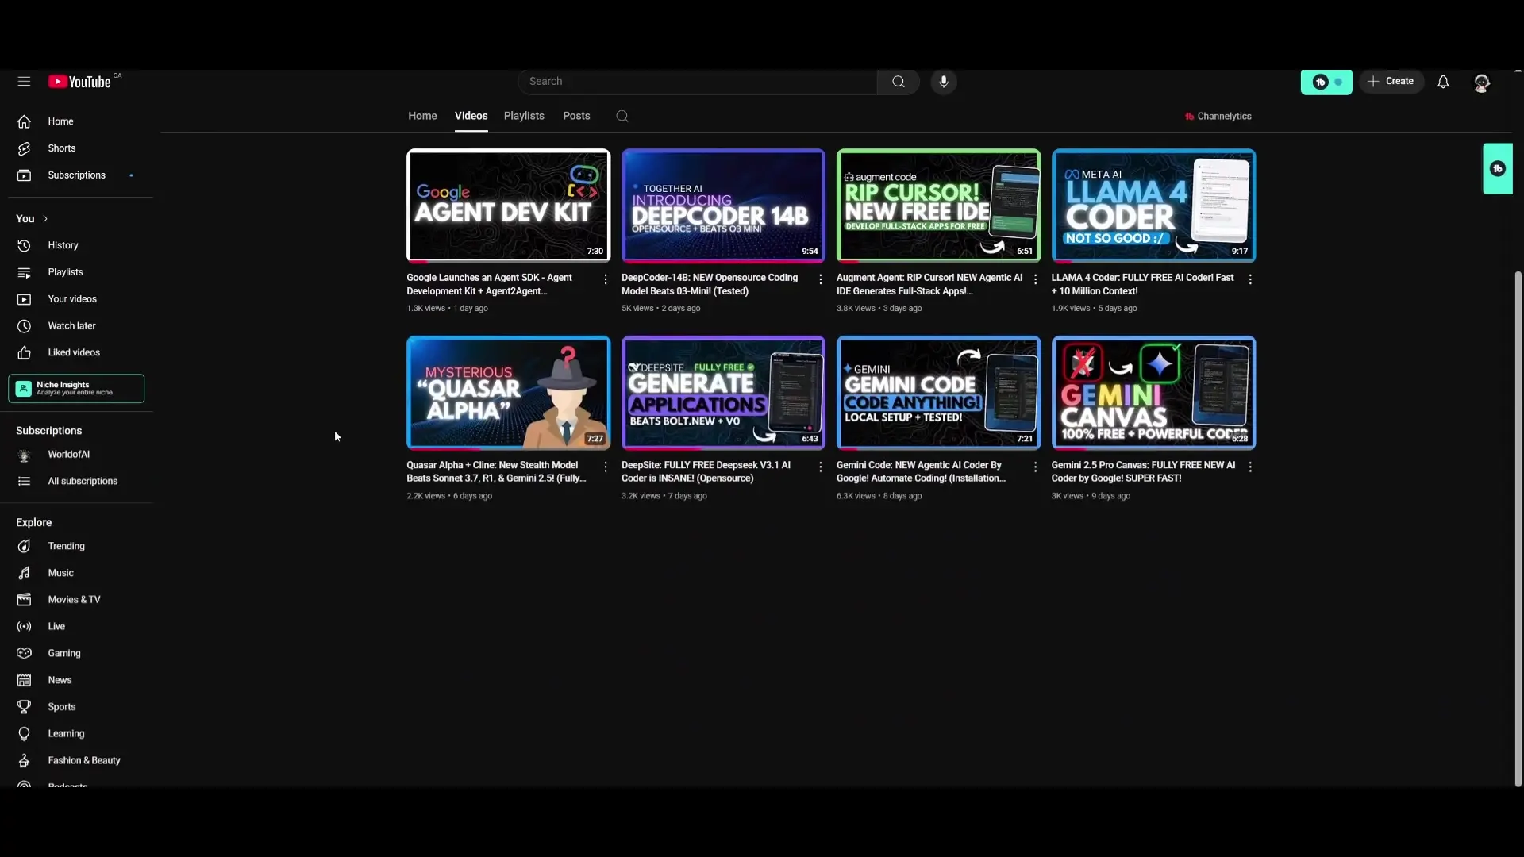Search within channel using magnifier icon
Image resolution: width=1524 pixels, height=857 pixels.
coord(622,117)
